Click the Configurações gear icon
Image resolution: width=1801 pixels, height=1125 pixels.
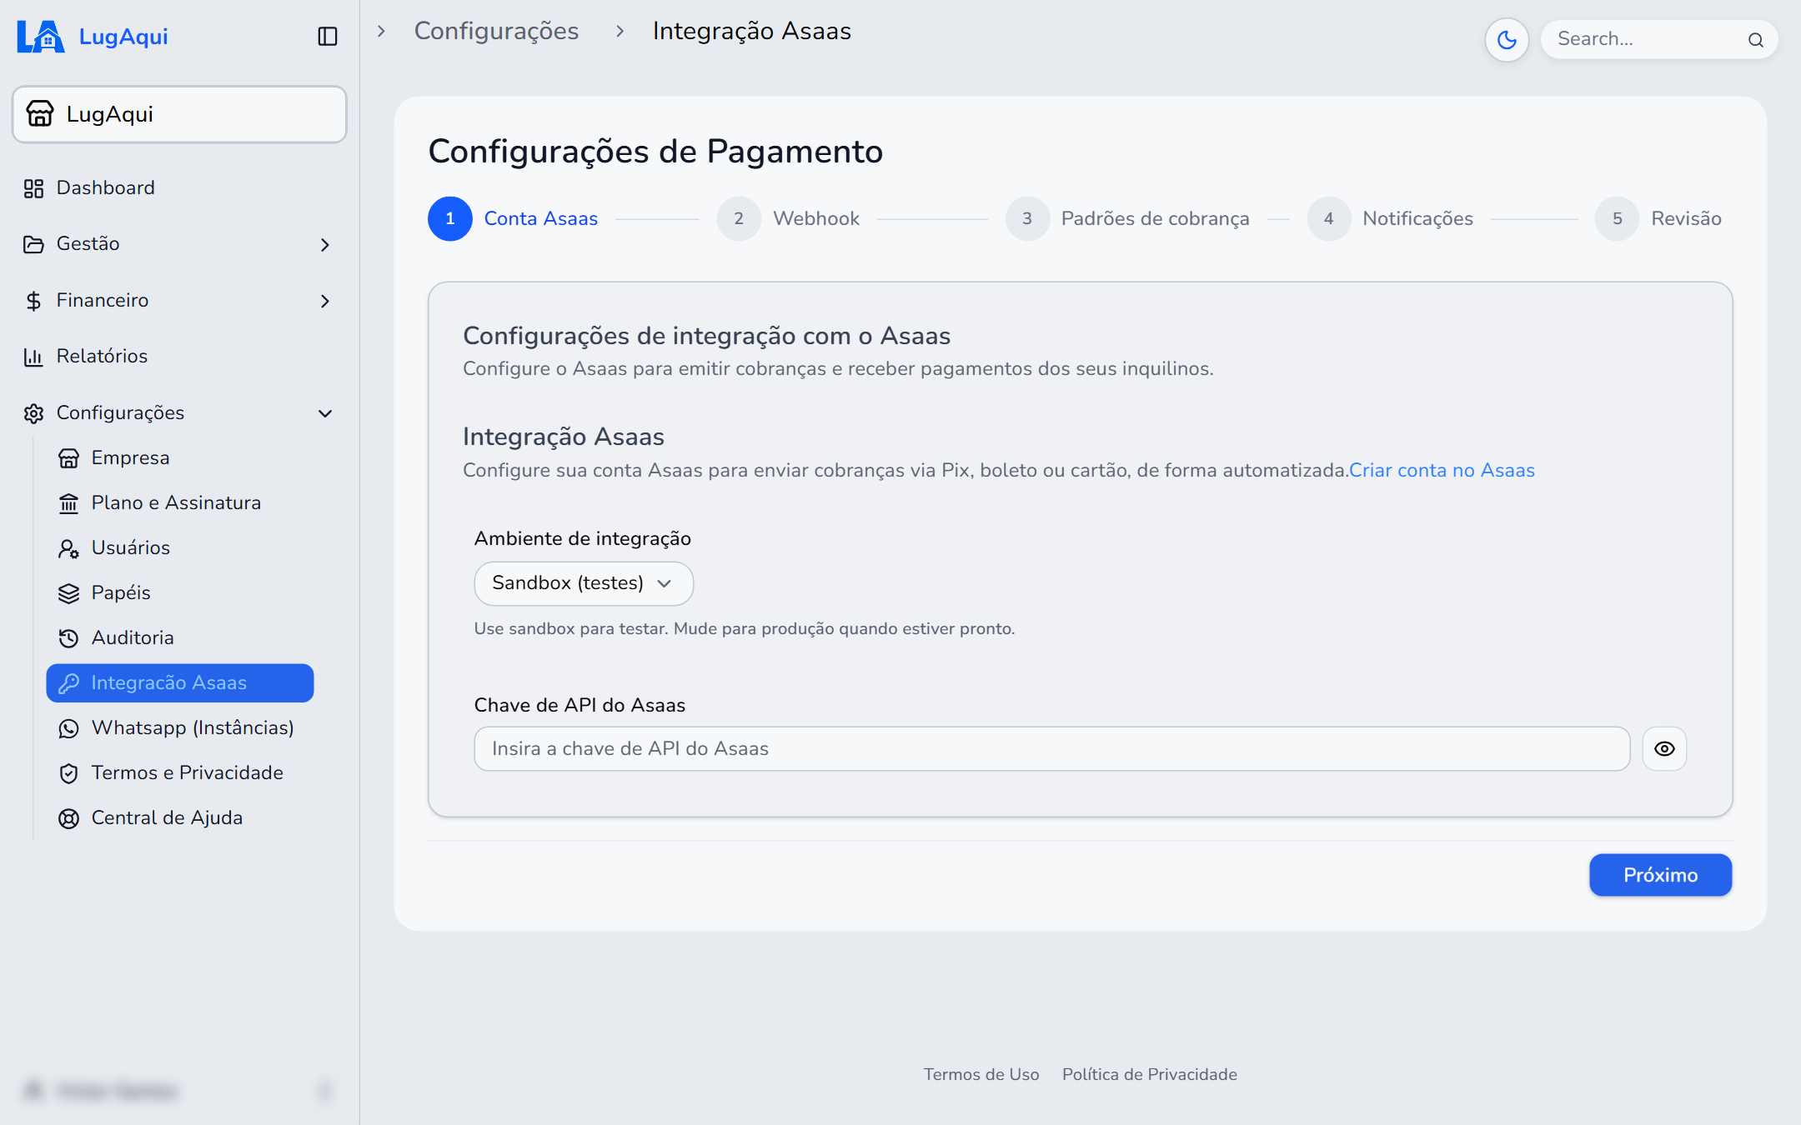pyautogui.click(x=33, y=413)
